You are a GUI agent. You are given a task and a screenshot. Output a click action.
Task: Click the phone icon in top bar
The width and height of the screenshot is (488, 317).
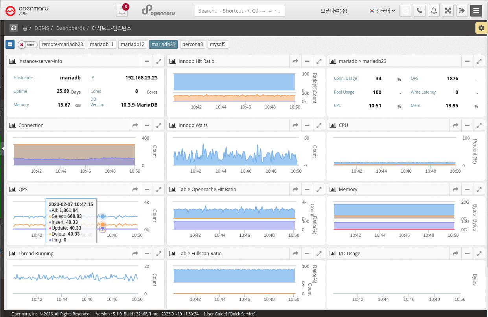[420, 11]
